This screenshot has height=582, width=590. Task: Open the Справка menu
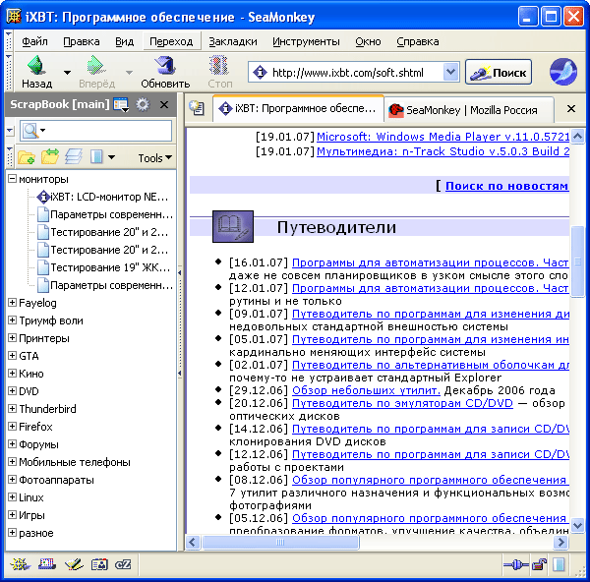click(418, 41)
